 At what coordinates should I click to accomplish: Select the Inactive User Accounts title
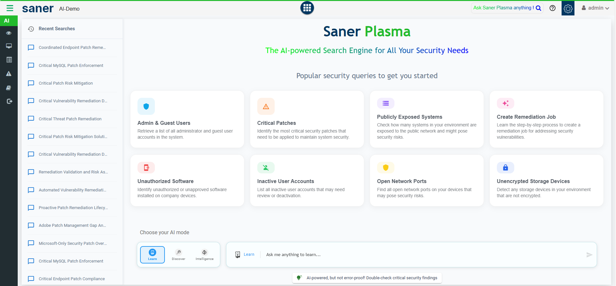286,181
